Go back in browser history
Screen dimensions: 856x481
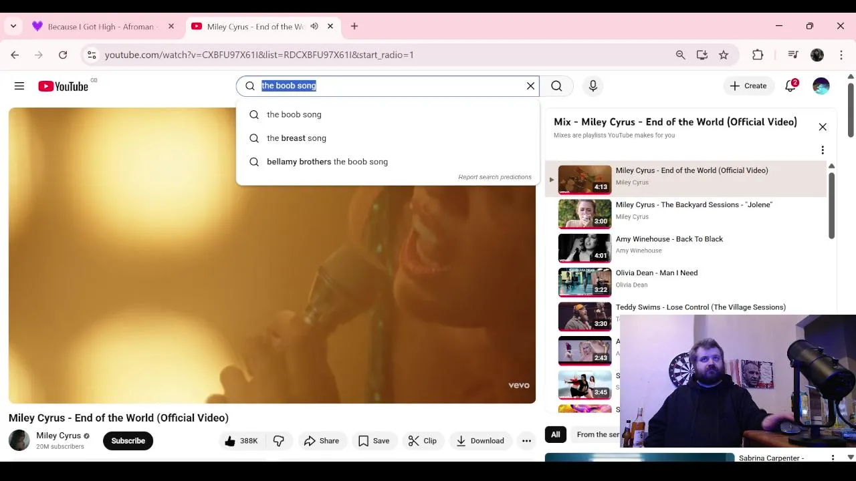[15, 55]
